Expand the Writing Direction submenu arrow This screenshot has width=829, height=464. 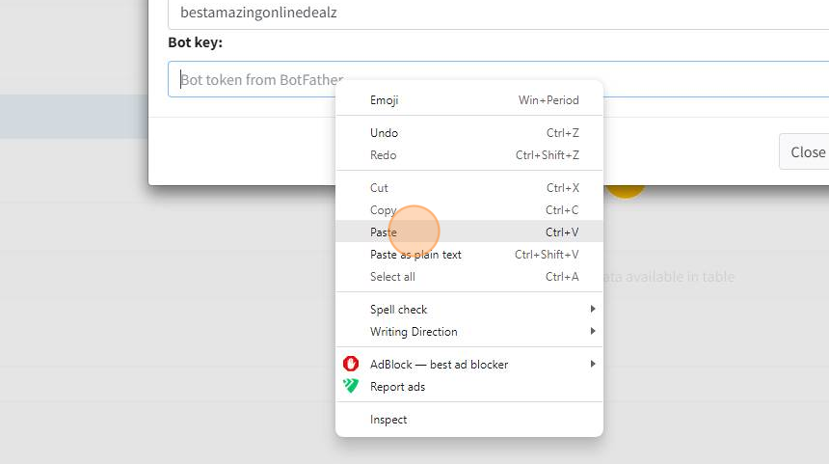click(593, 331)
